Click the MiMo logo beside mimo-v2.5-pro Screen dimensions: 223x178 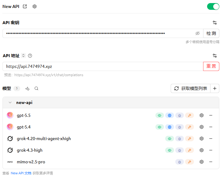pyautogui.click(x=10, y=162)
